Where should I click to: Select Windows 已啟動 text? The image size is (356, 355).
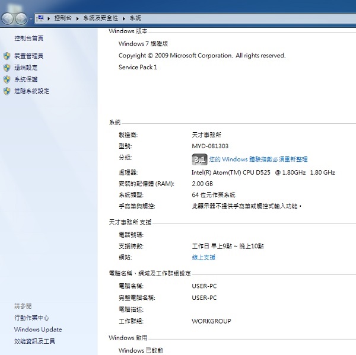141,350
